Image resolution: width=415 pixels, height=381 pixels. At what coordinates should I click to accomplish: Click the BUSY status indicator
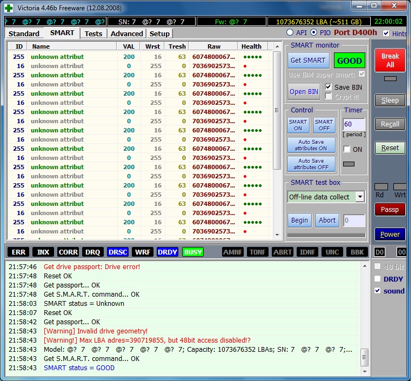[193, 252]
